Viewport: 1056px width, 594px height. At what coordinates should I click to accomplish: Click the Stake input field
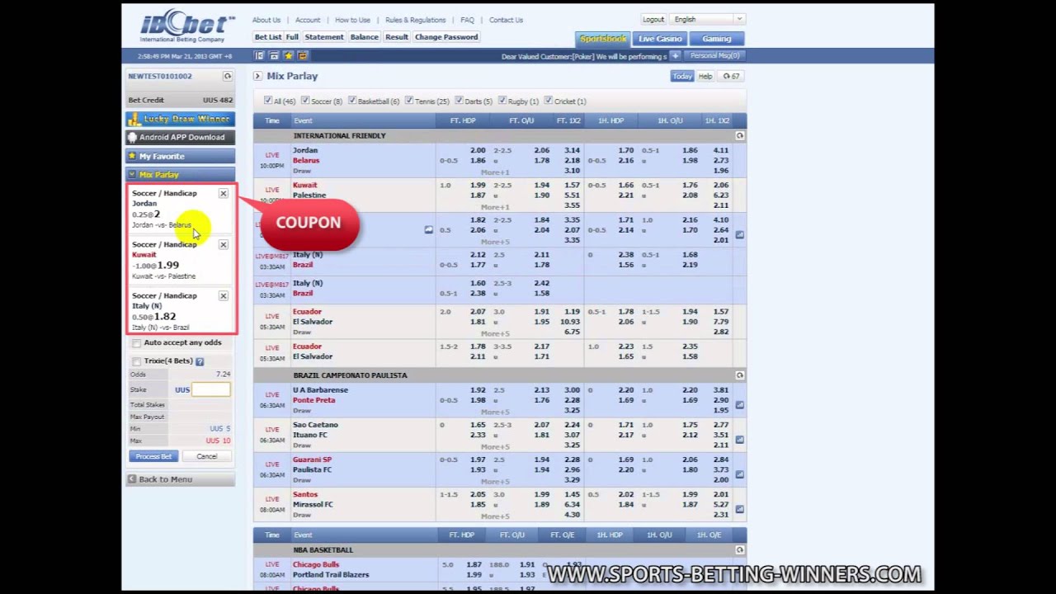211,389
